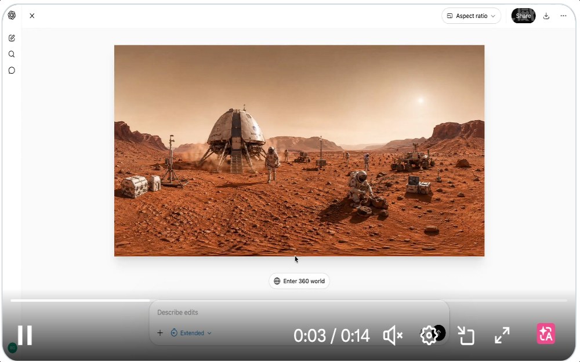Click the Share button
The width and height of the screenshot is (580, 362).
tap(523, 16)
